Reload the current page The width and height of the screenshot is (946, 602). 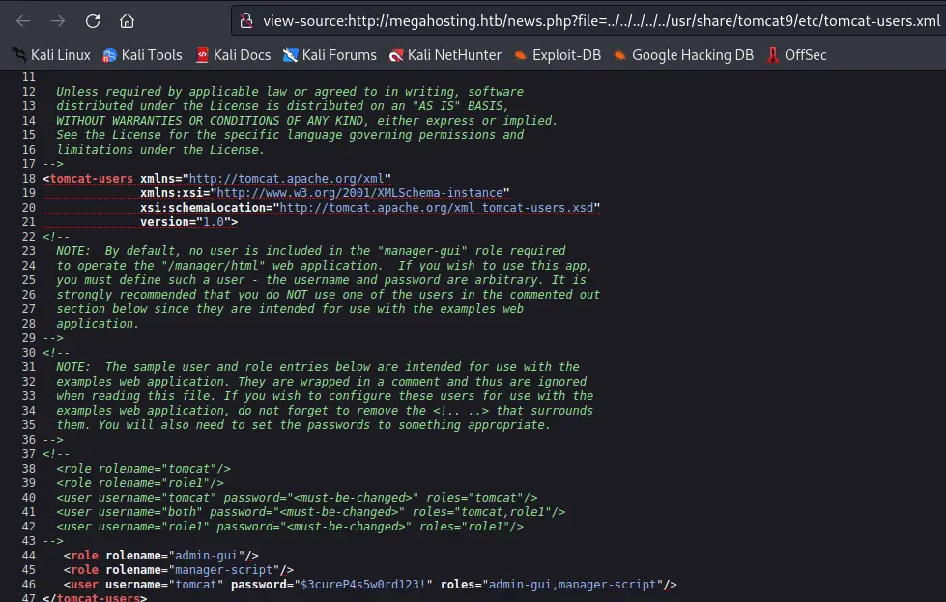[93, 21]
